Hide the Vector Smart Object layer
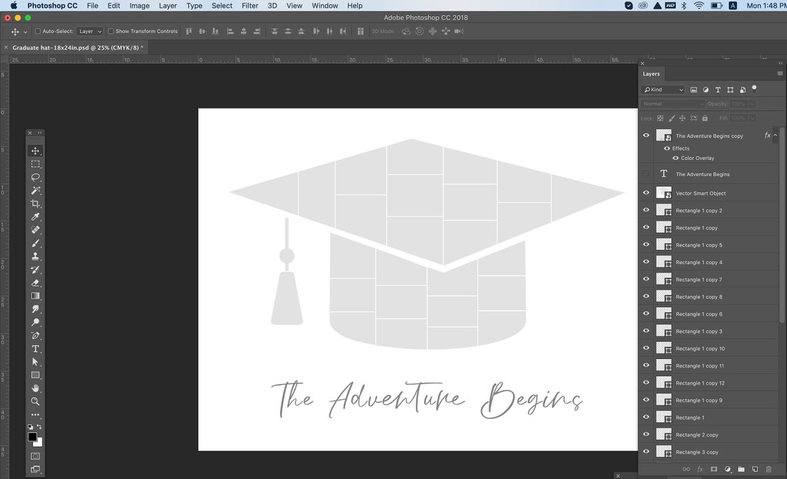787x479 pixels. pyautogui.click(x=646, y=192)
